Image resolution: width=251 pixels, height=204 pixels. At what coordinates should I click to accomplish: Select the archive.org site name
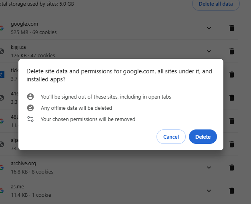pos(23,164)
